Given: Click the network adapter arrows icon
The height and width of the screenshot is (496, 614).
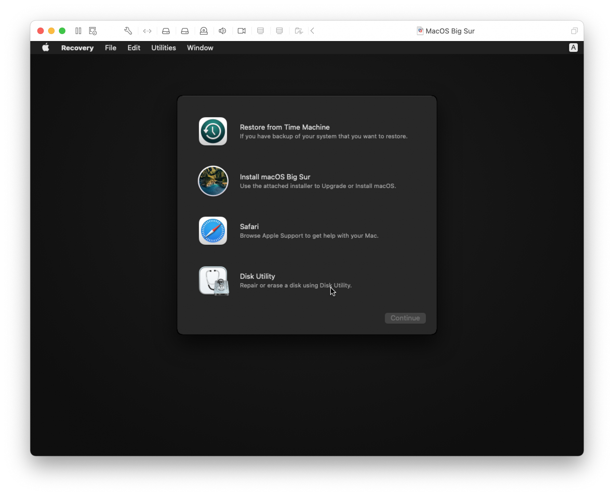Looking at the screenshot, I should [147, 31].
